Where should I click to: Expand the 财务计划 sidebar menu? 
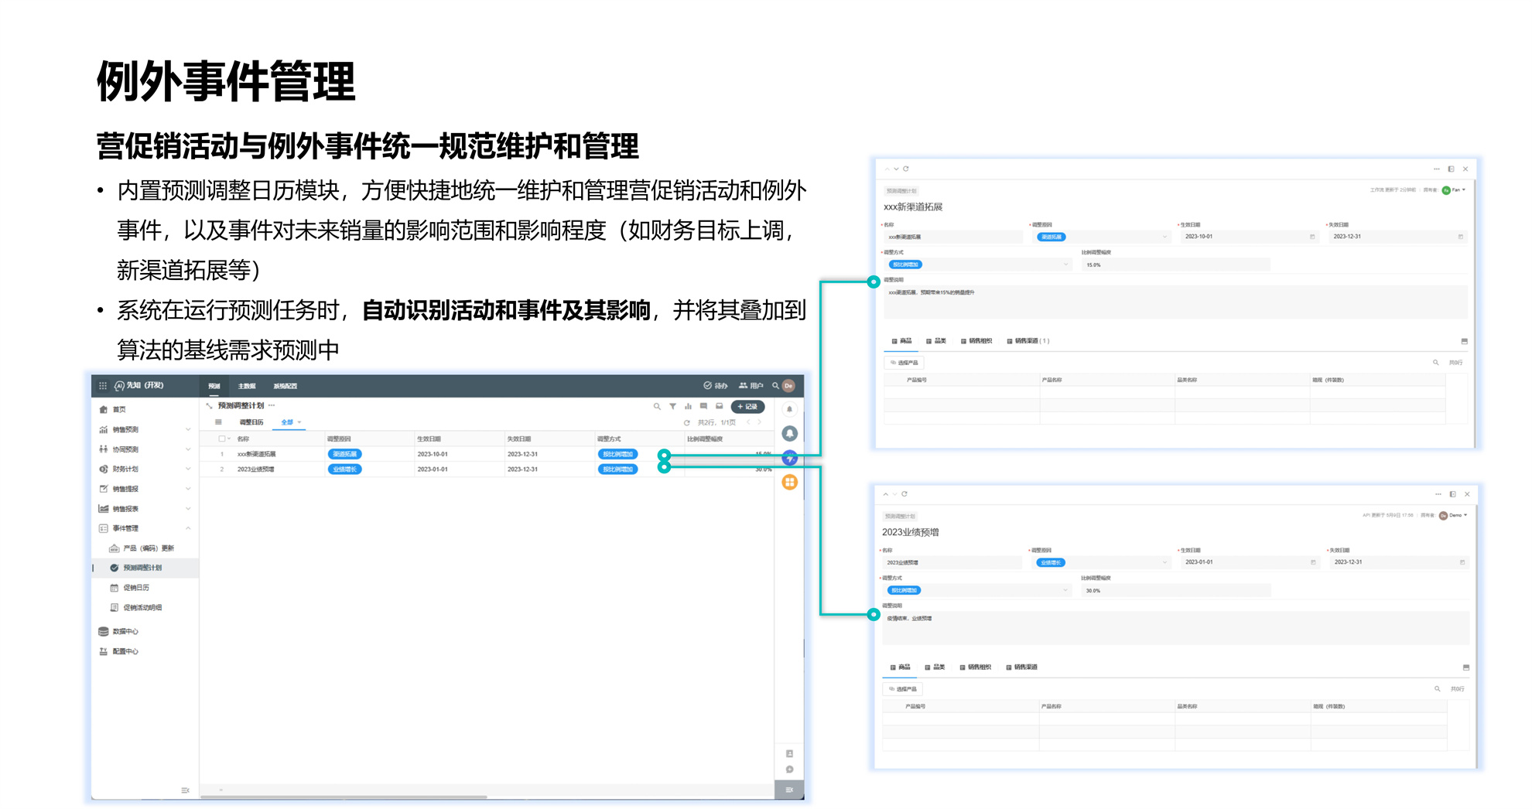[x=145, y=469]
